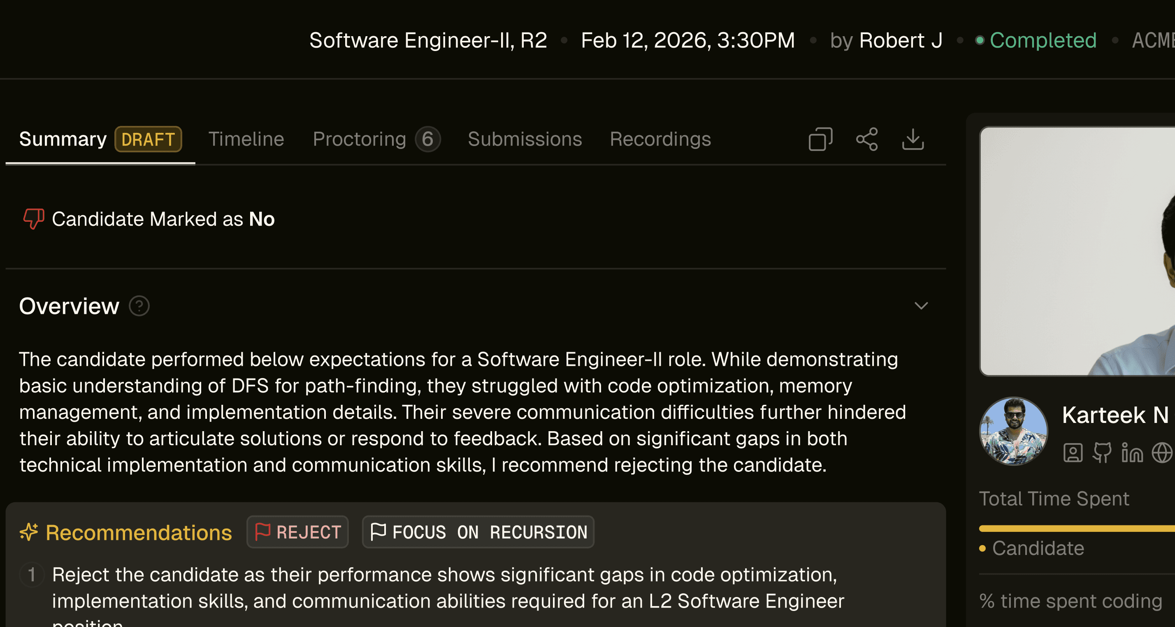Viewport: 1175px width, 627px height.
Task: Click the REJECT recommendation tag
Action: tap(297, 532)
